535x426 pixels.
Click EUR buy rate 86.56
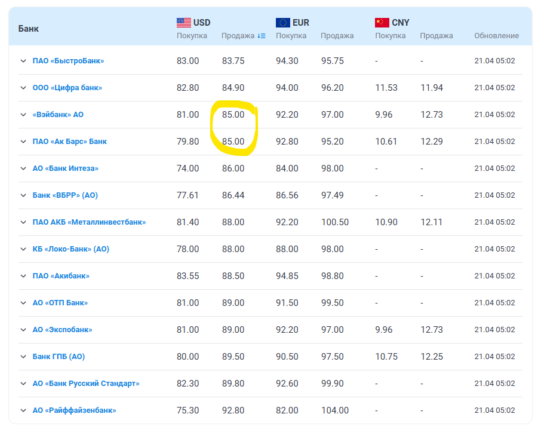(x=287, y=195)
